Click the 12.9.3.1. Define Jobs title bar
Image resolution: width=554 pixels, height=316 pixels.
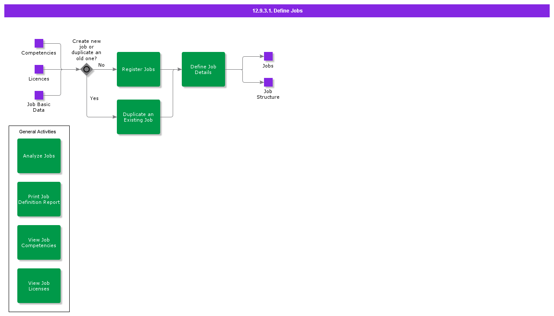click(277, 11)
